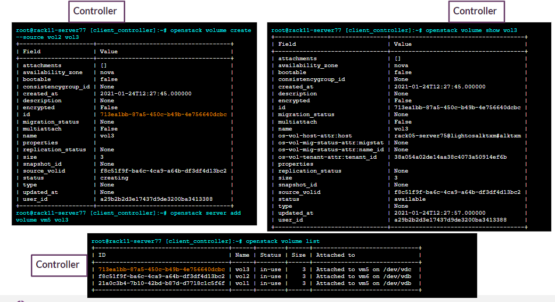Image resolution: width=555 pixels, height=302 pixels.
Task: Select the created_at timestamp in the volume create output
Action: pos(146,93)
